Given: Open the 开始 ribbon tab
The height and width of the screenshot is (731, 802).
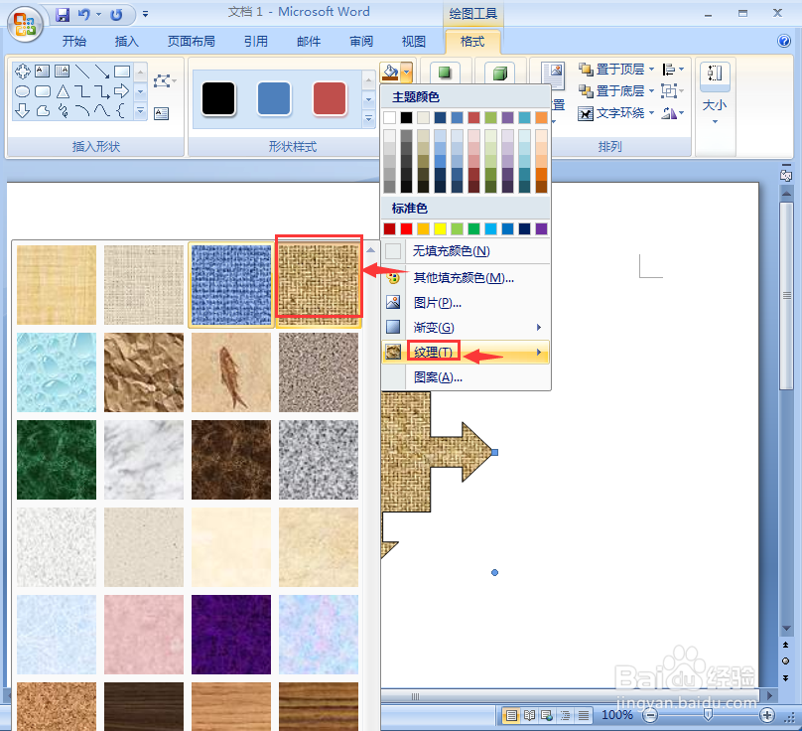Looking at the screenshot, I should pyautogui.click(x=74, y=41).
